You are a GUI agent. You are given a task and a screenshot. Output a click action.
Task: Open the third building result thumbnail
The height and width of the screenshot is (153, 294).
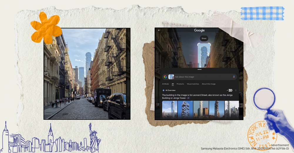click(201, 109)
